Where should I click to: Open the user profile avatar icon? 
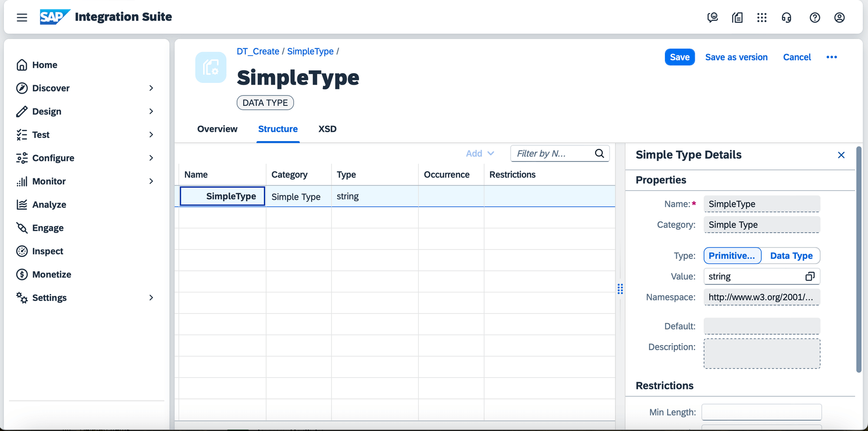click(x=839, y=18)
